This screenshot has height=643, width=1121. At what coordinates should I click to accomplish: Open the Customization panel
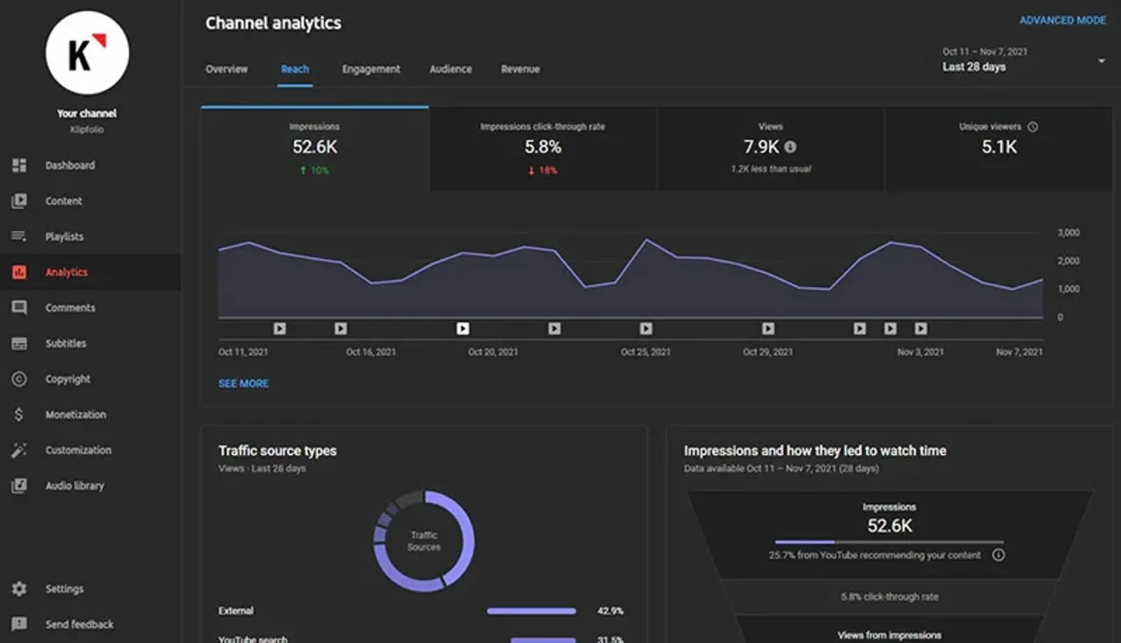pyautogui.click(x=77, y=450)
